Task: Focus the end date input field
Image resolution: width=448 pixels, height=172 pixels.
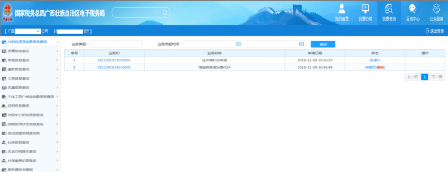Action: point(276,44)
